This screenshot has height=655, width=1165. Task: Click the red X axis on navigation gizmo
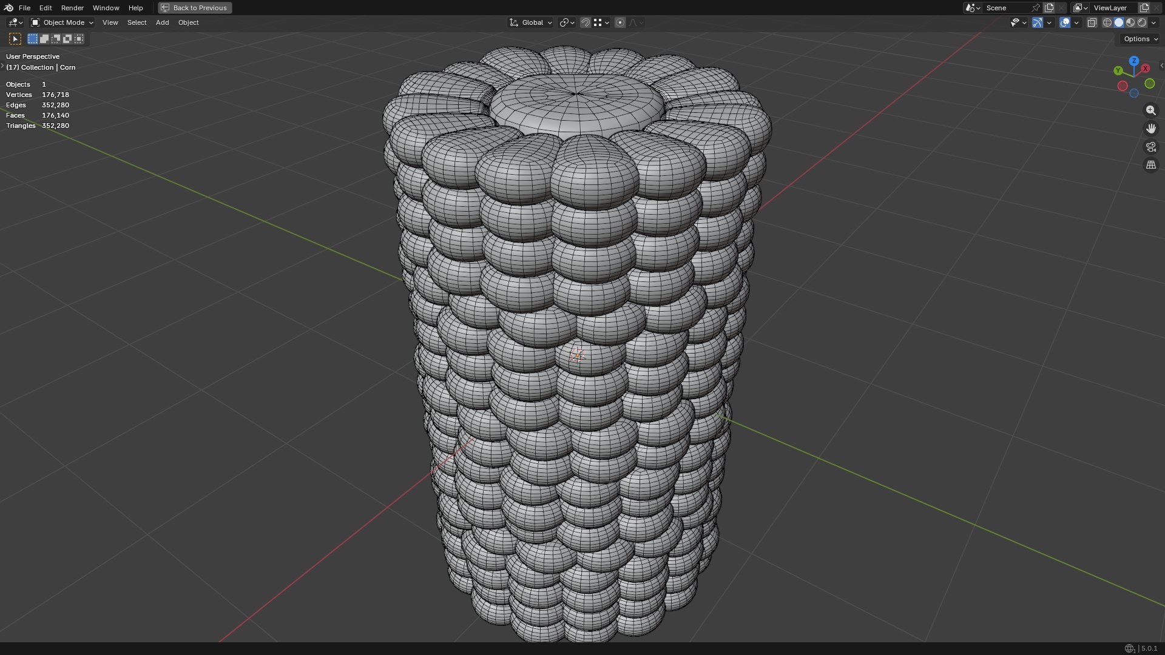click(x=1145, y=69)
